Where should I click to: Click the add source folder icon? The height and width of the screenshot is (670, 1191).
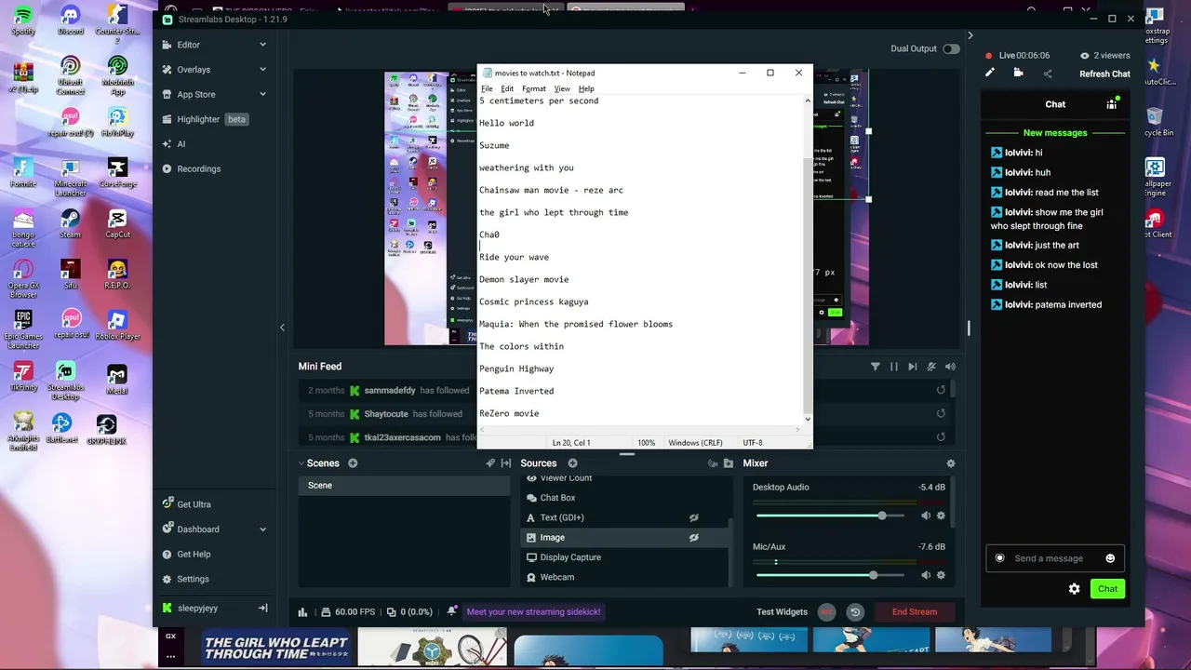729,463
